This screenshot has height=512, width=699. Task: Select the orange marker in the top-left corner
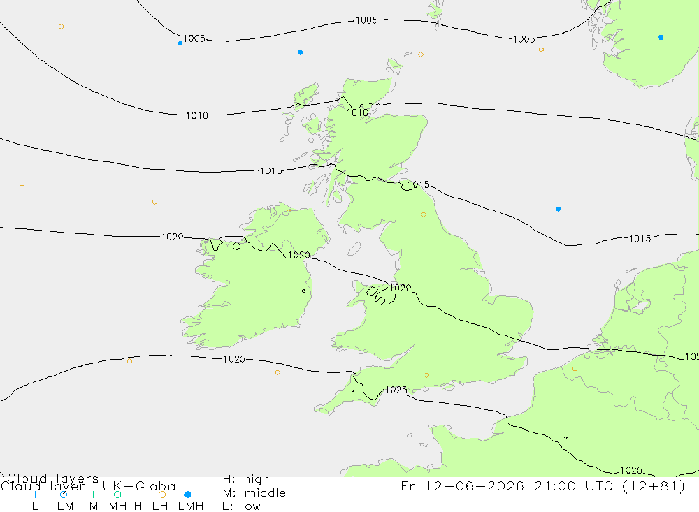click(x=61, y=27)
